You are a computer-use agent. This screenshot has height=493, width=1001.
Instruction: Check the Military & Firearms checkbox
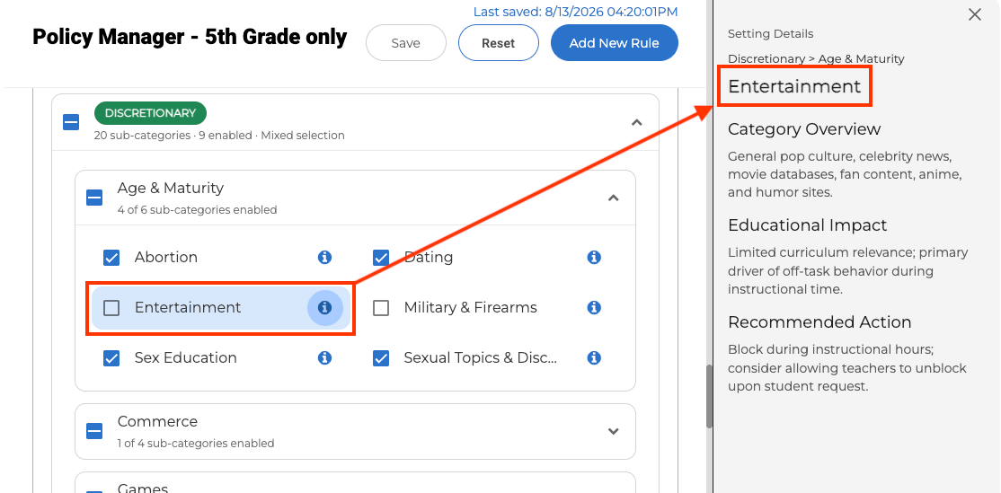coord(381,308)
